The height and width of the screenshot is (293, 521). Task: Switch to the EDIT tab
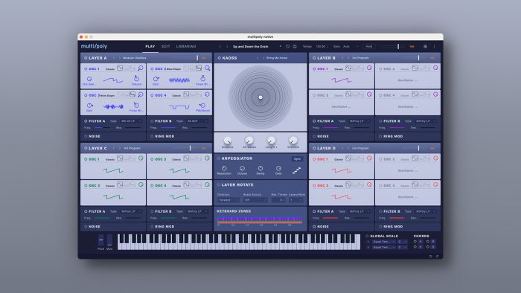pos(166,46)
